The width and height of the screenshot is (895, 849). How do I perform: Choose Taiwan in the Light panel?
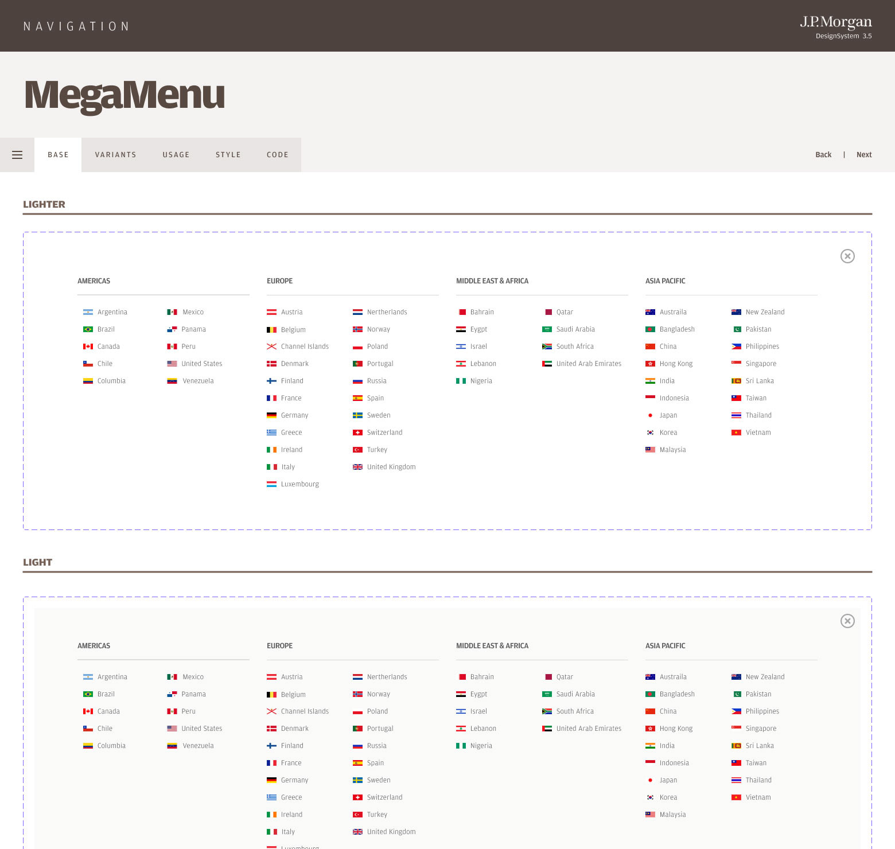tap(756, 763)
